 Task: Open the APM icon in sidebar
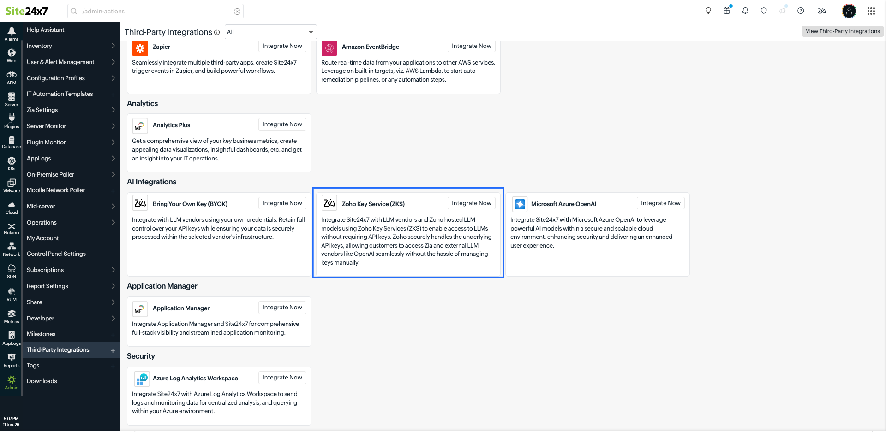coord(12,77)
